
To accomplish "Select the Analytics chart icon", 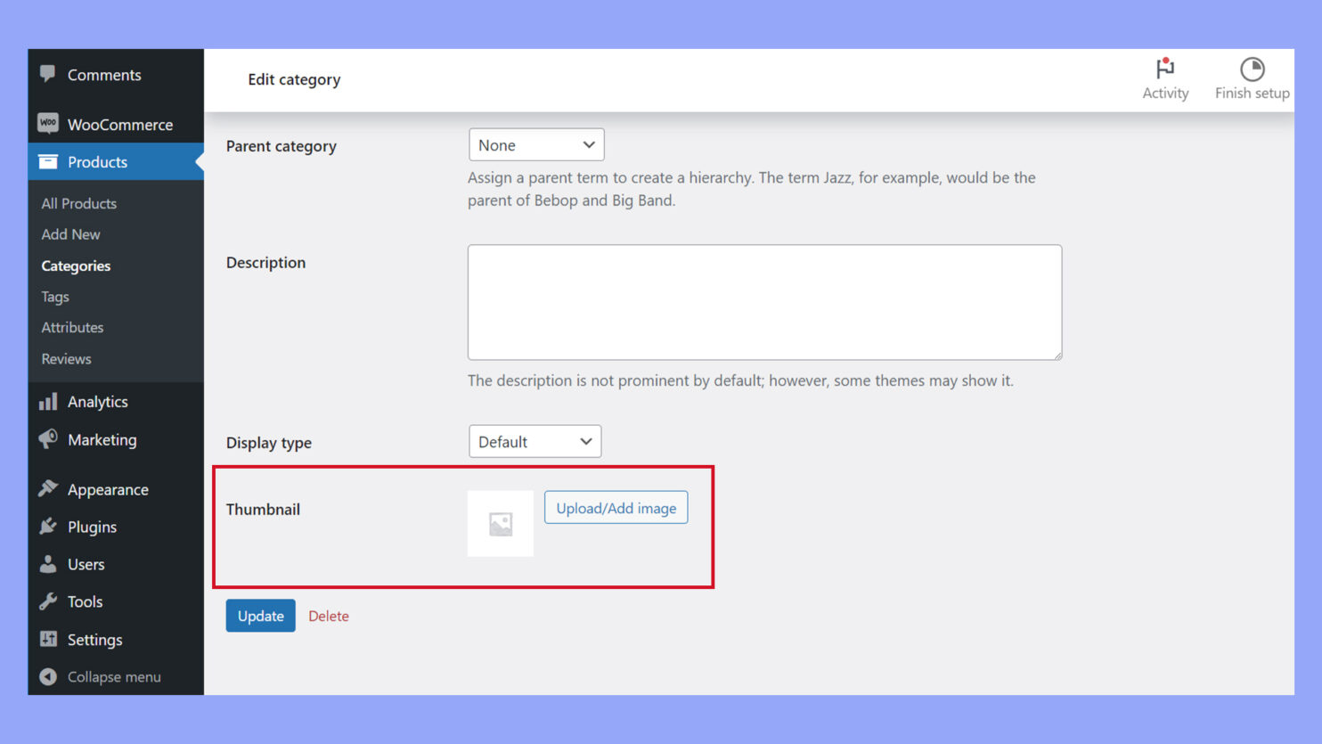I will click(x=48, y=401).
